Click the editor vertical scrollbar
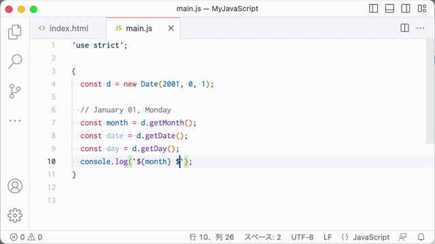Image resolution: width=435 pixels, height=244 pixels. tap(430, 91)
